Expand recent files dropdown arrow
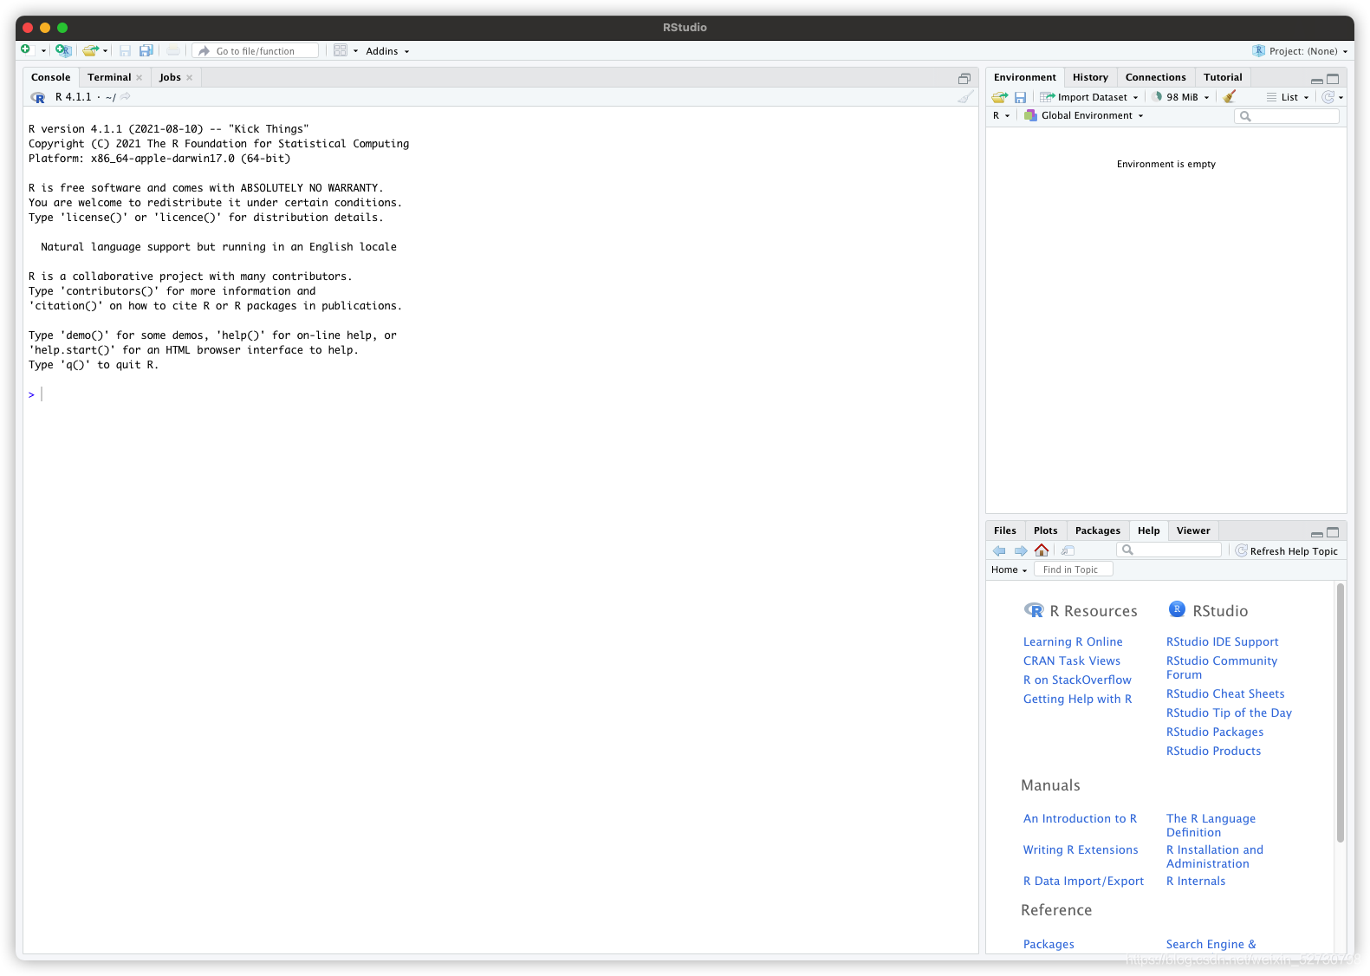 pos(106,51)
